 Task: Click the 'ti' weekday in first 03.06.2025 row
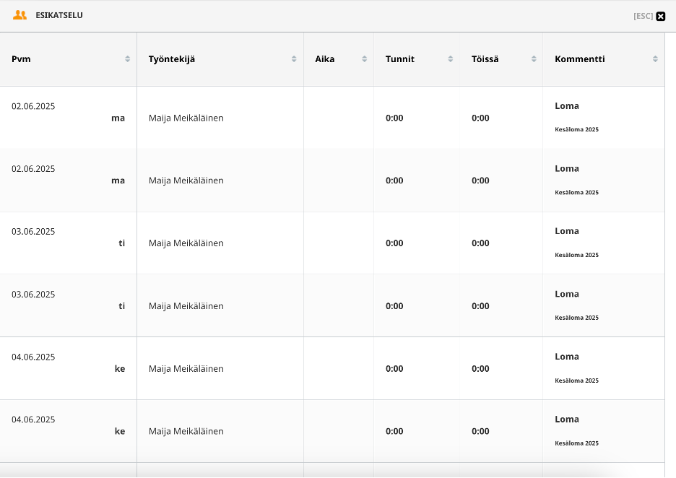[121, 243]
